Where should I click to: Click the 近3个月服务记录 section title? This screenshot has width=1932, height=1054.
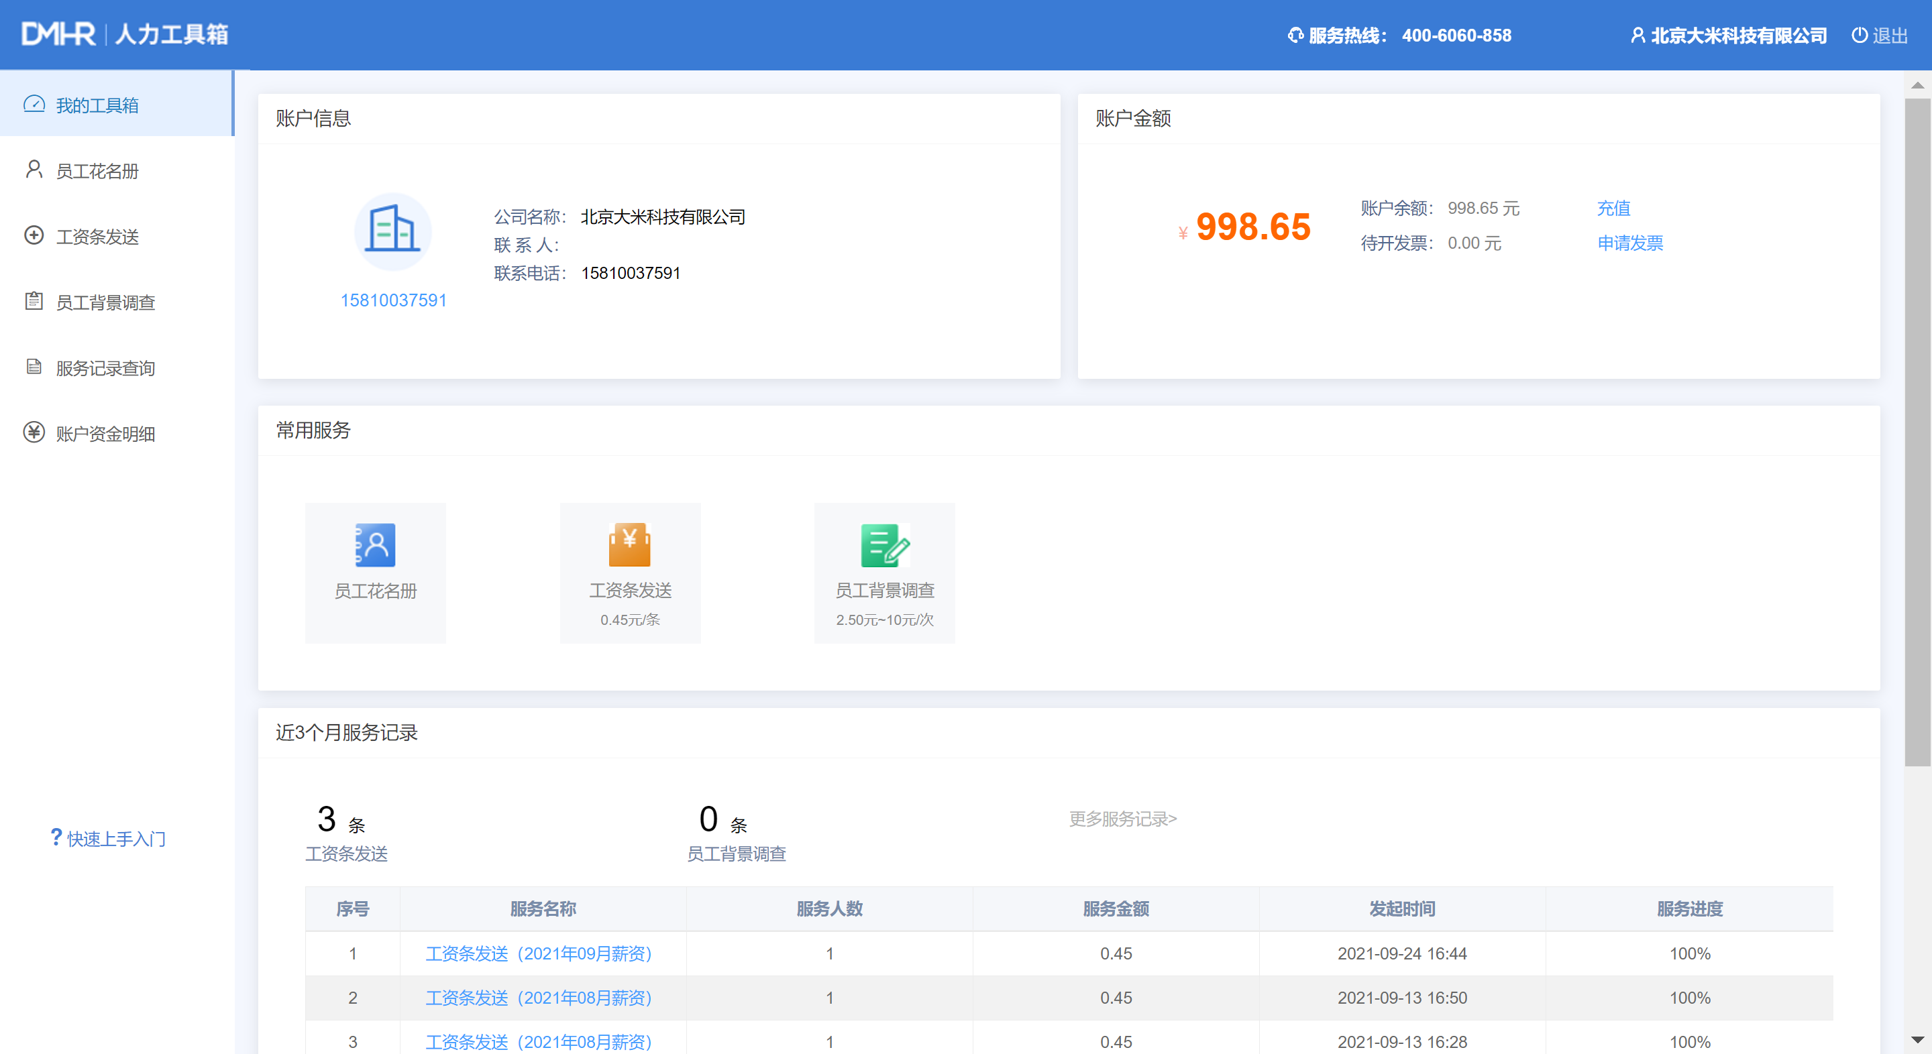pos(347,732)
